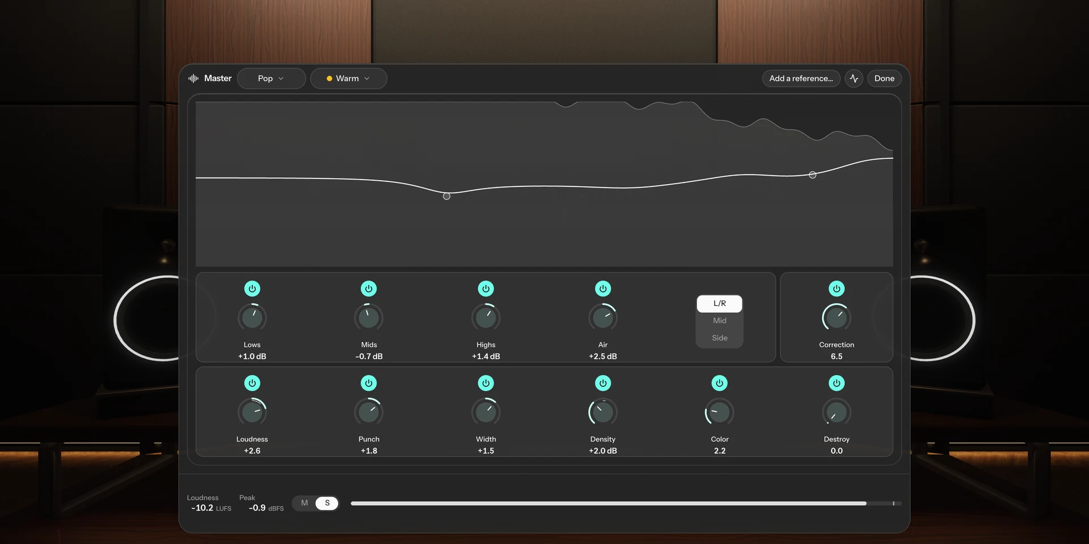Click the Air gain knob
1089x544 pixels.
click(603, 318)
